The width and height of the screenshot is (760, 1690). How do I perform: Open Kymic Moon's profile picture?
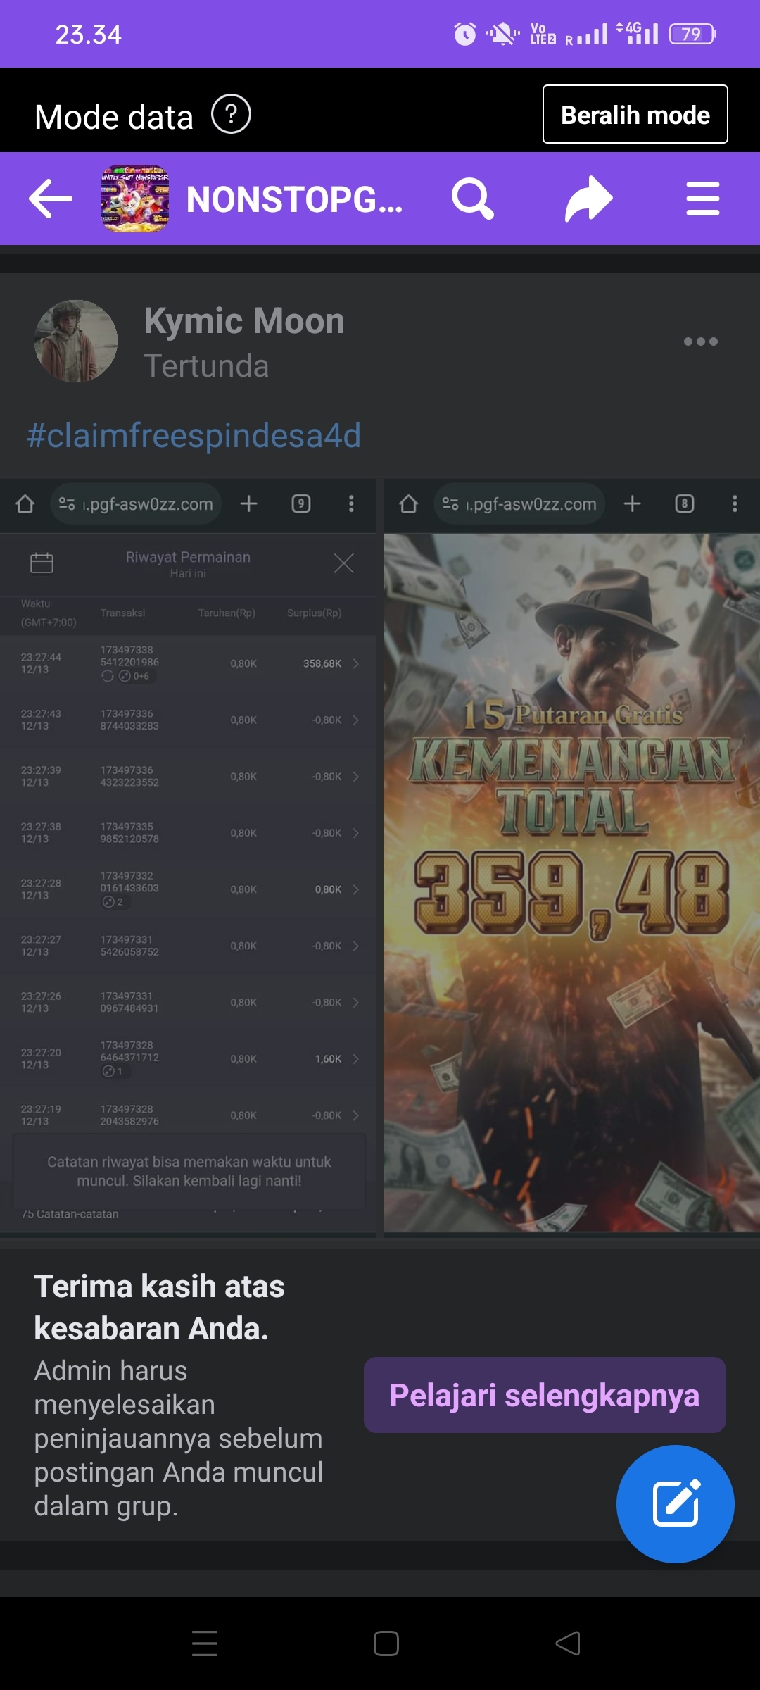(76, 342)
